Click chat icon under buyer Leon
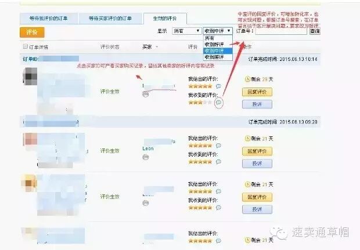360x250 pixels. pyautogui.click(x=146, y=157)
